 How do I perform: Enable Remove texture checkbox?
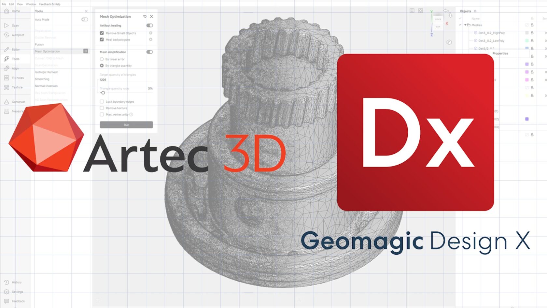(x=102, y=108)
